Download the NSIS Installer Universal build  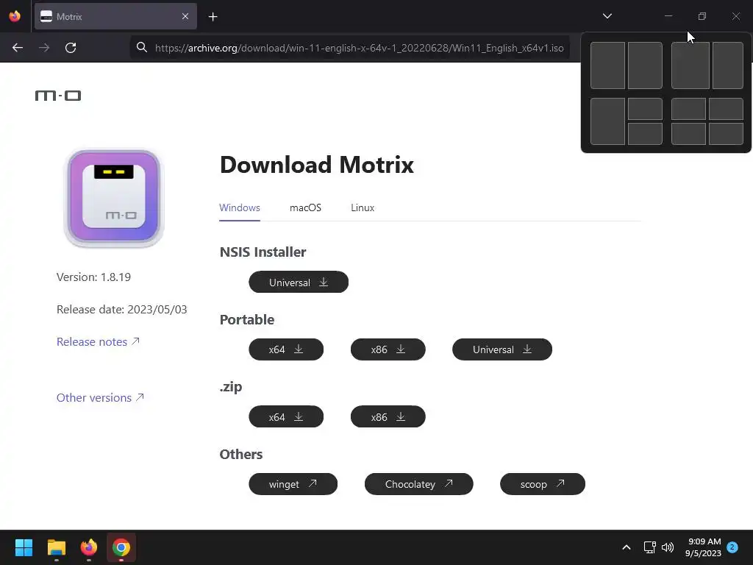[x=299, y=282]
